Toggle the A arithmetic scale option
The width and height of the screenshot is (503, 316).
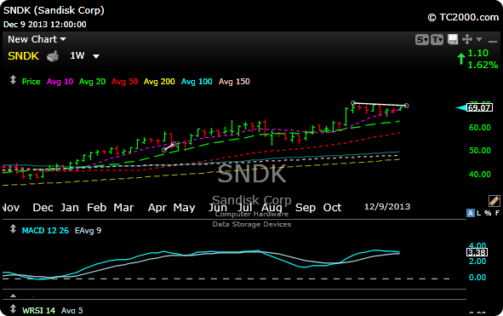click(x=471, y=213)
